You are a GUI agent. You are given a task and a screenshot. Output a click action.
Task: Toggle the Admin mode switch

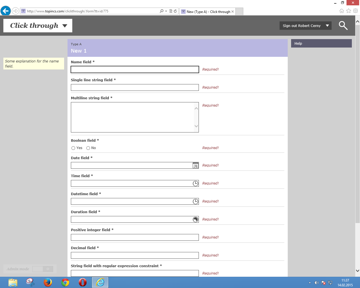(43, 269)
